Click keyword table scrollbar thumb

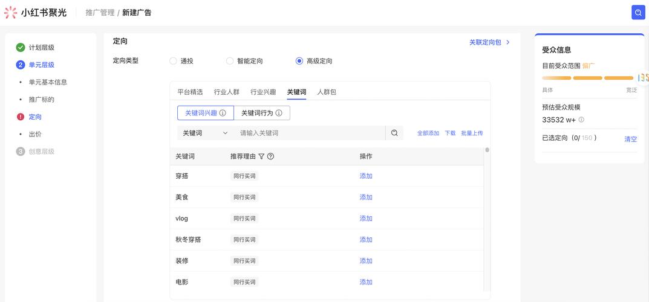(487, 150)
